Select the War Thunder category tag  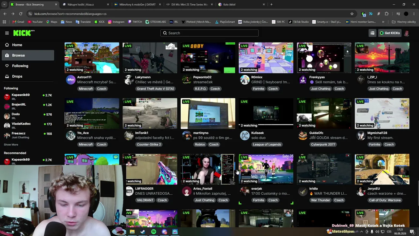pos(320,200)
